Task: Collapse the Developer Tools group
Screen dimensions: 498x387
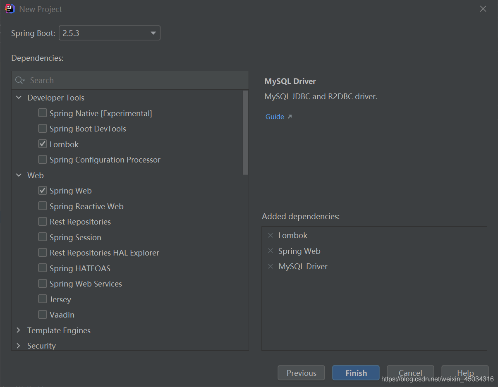Action: pos(19,98)
